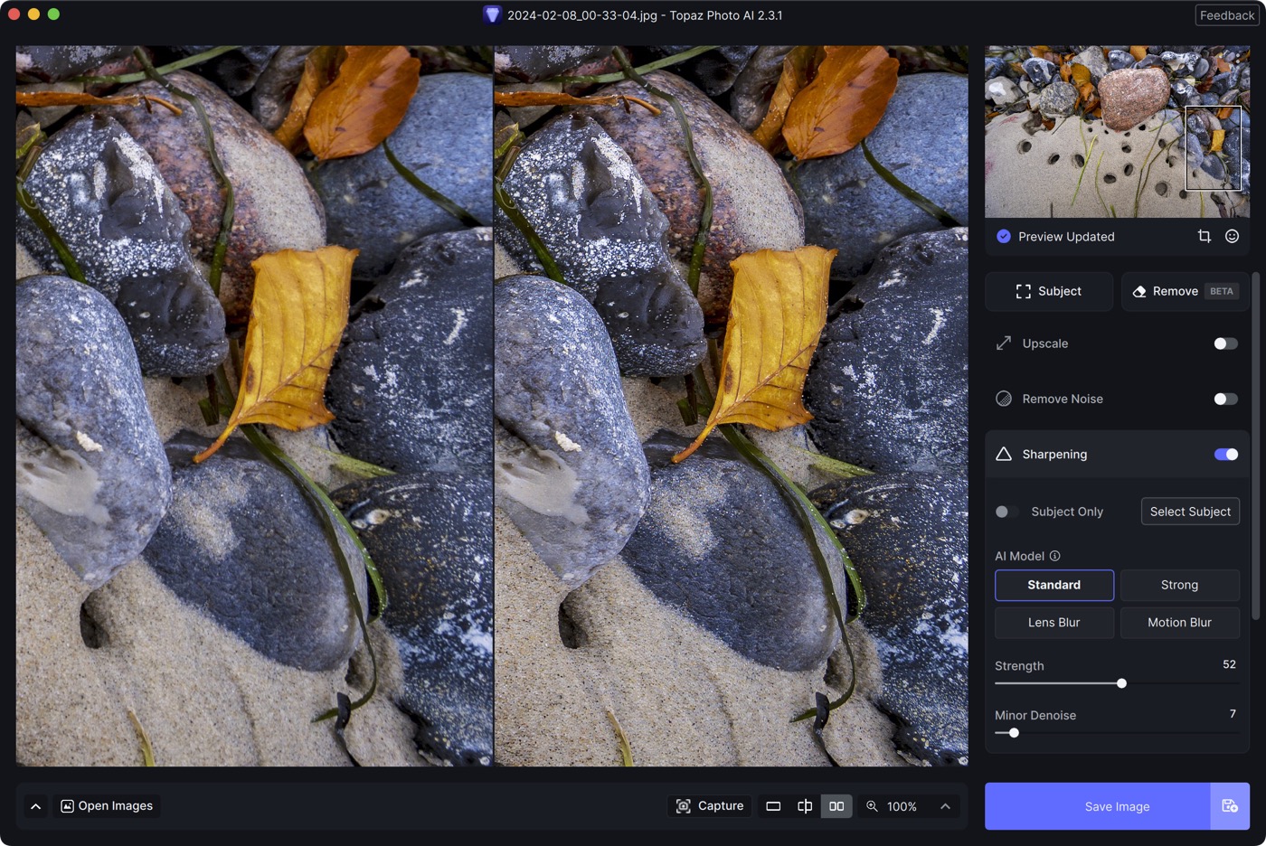Click the zoom magnifier icon

tap(872, 806)
